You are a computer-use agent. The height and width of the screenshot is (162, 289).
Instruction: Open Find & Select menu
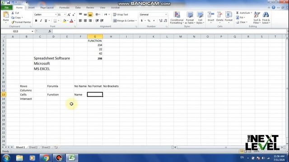tap(266, 18)
